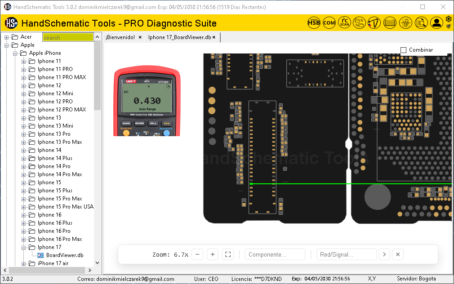This screenshot has width=454, height=284.
Task: Open BoardViewer.db under Iphone 17
Action: pyautogui.click(x=65, y=255)
